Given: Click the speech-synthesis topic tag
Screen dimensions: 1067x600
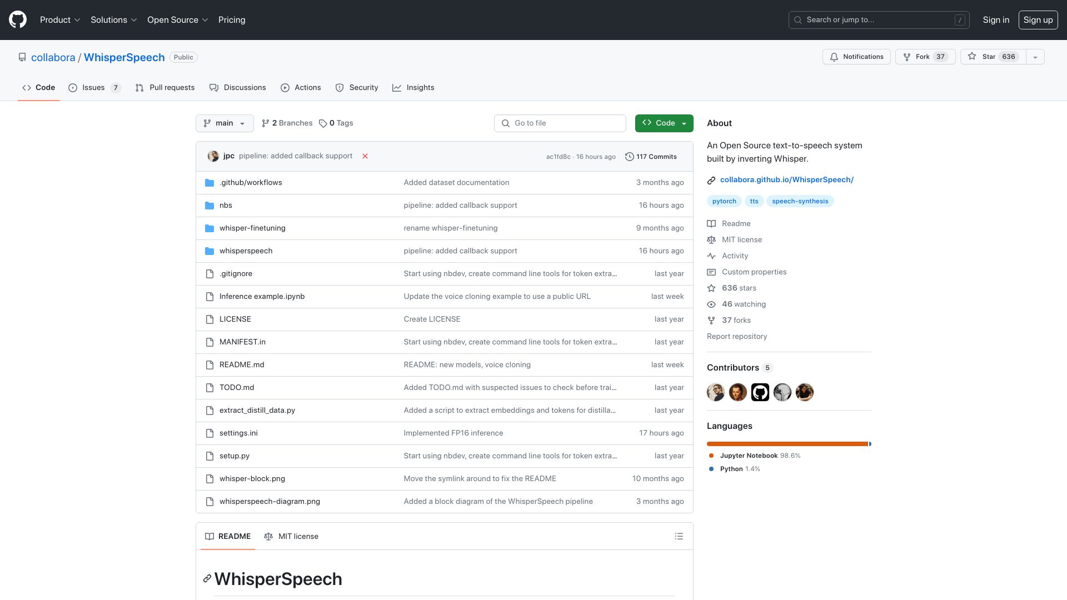Looking at the screenshot, I should click(800, 202).
